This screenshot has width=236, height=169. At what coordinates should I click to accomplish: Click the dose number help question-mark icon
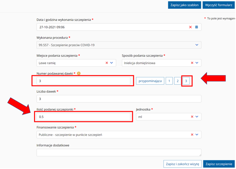[x=79, y=73]
